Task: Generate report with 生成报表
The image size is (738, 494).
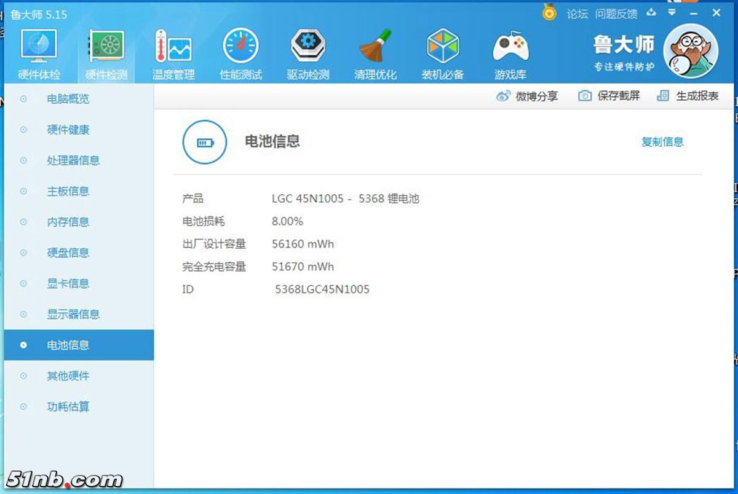Action: pos(688,96)
